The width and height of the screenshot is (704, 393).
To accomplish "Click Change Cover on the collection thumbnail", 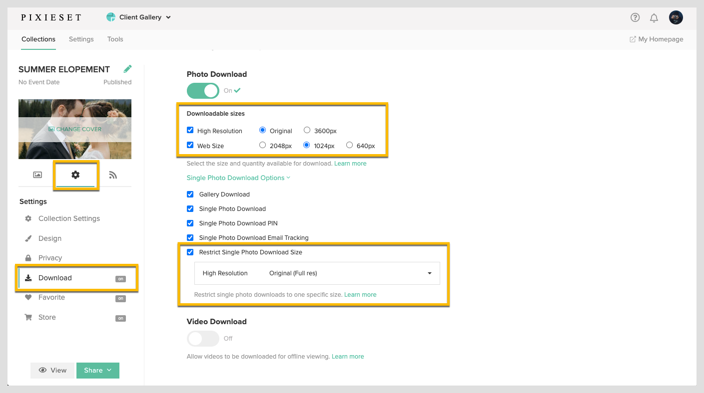I will [x=74, y=129].
